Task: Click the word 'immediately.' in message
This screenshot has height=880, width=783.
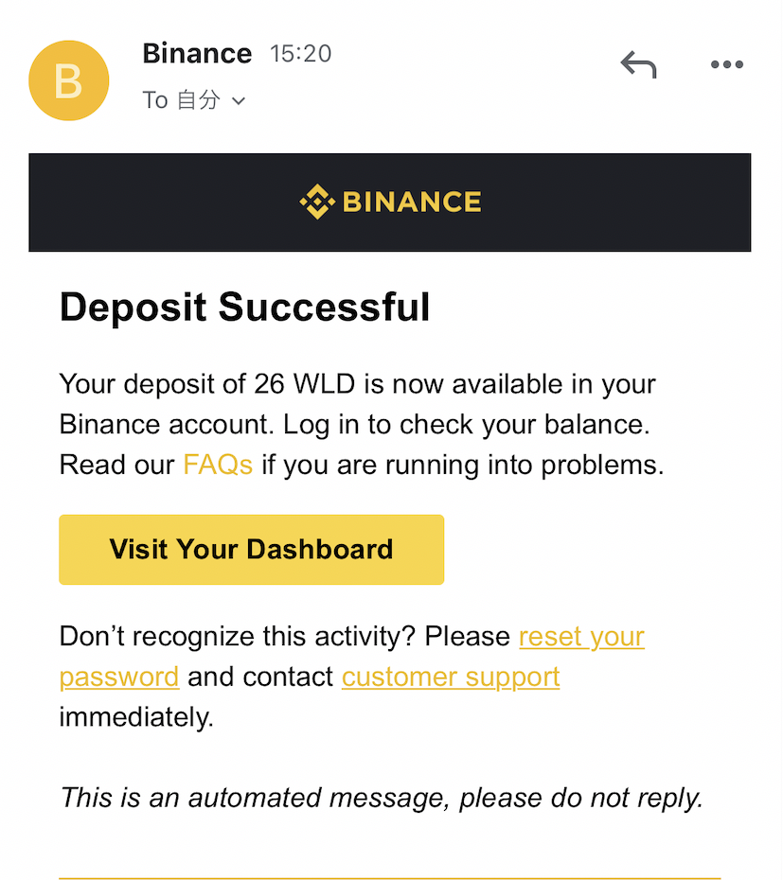Action: [136, 717]
